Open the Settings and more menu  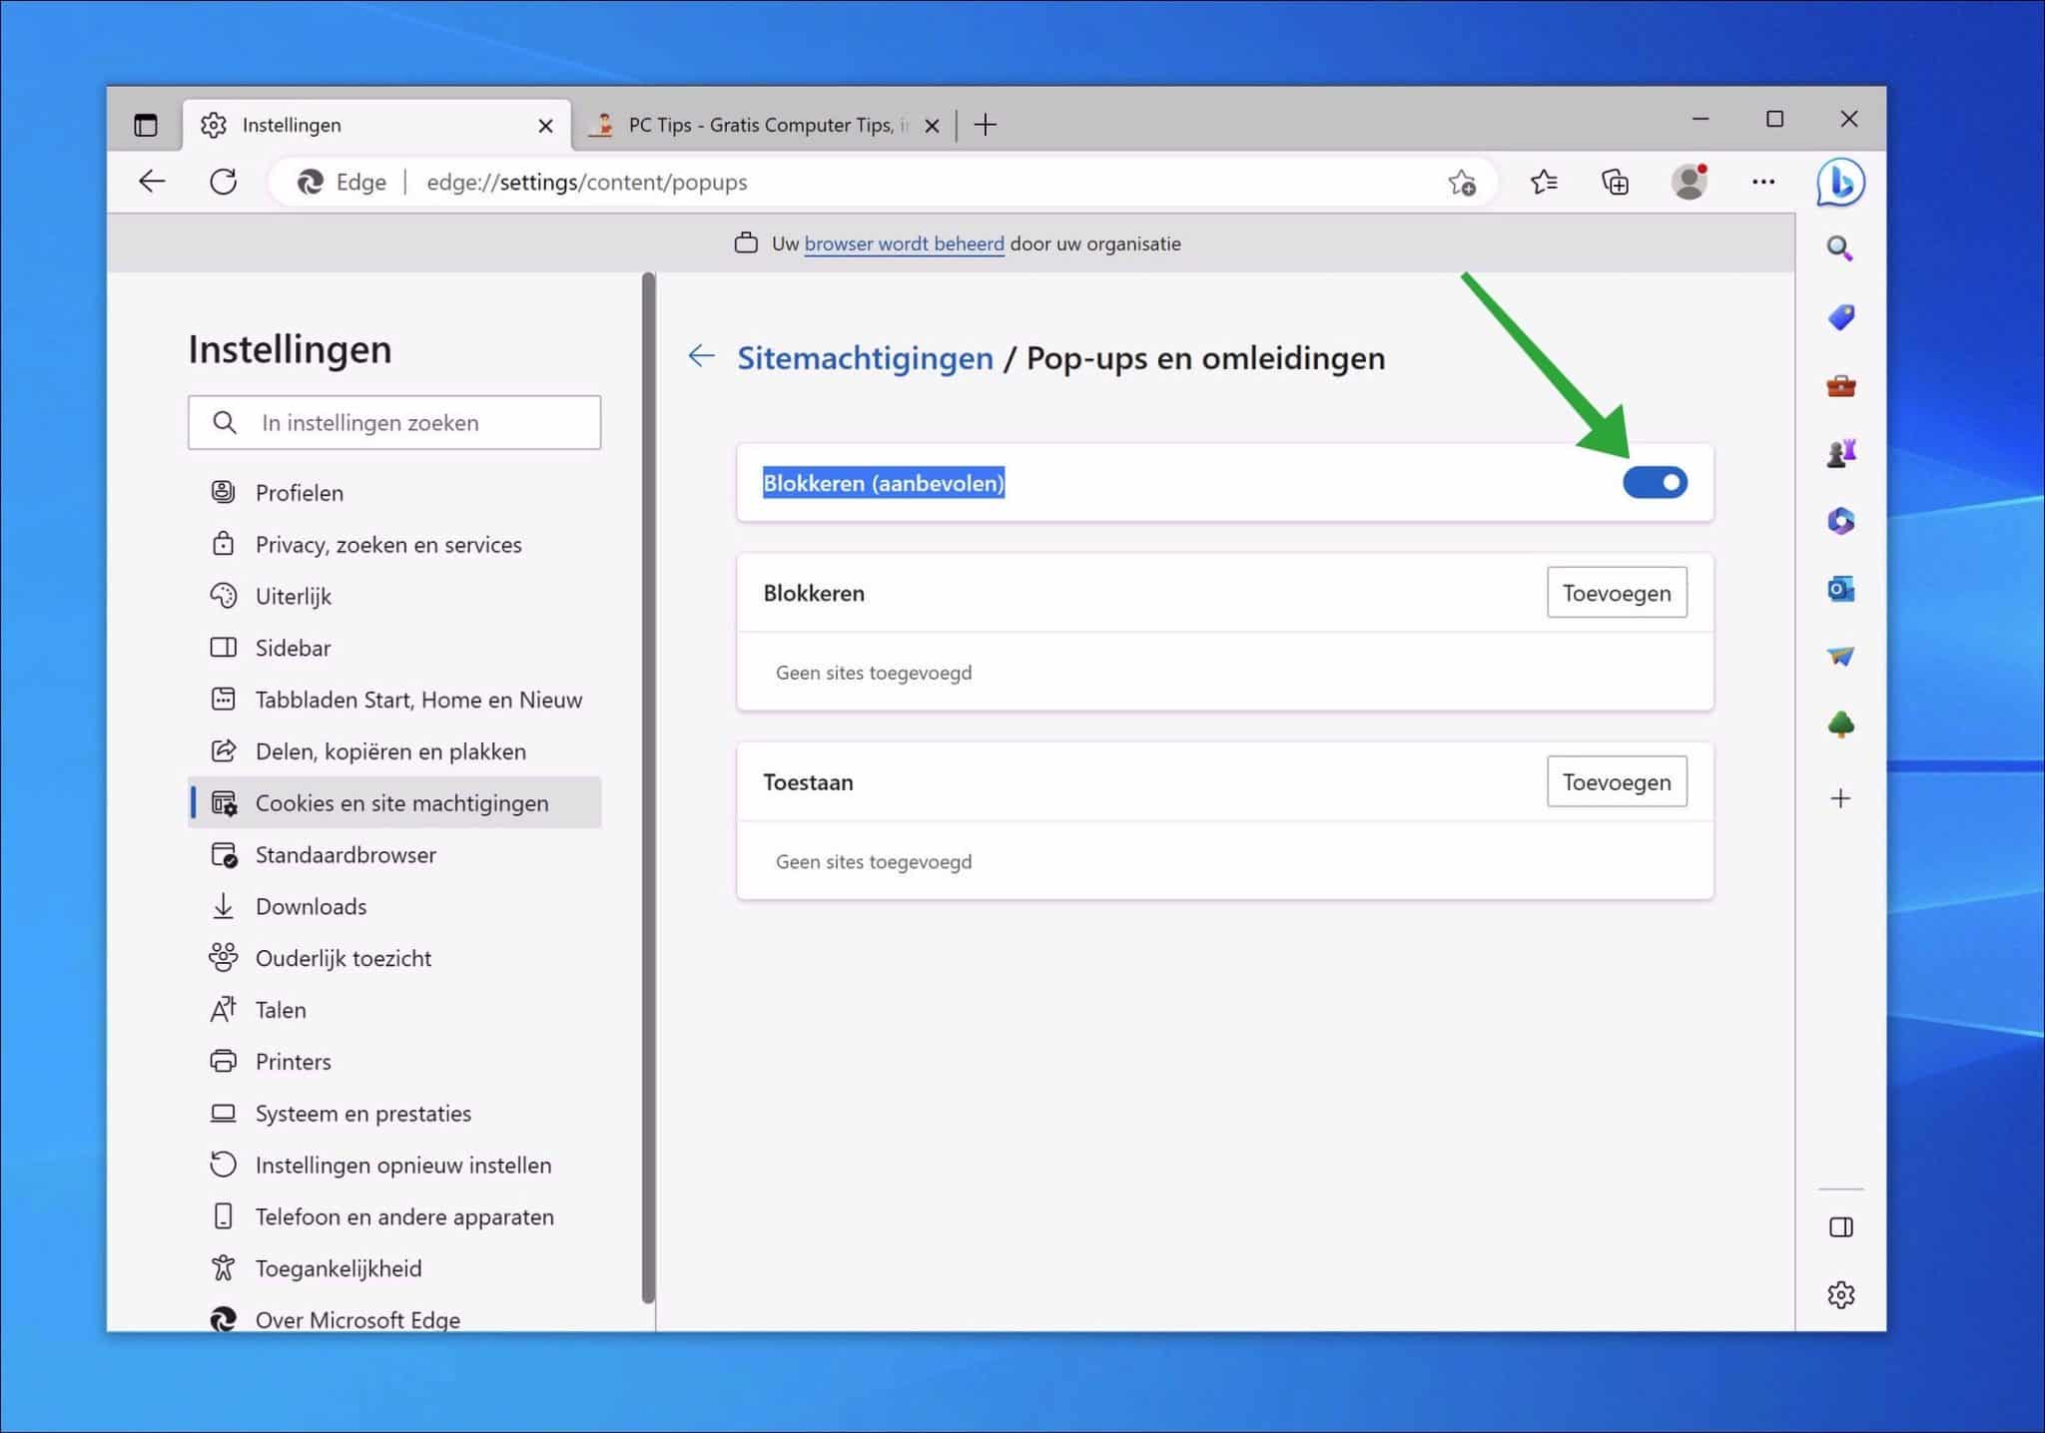point(1763,182)
